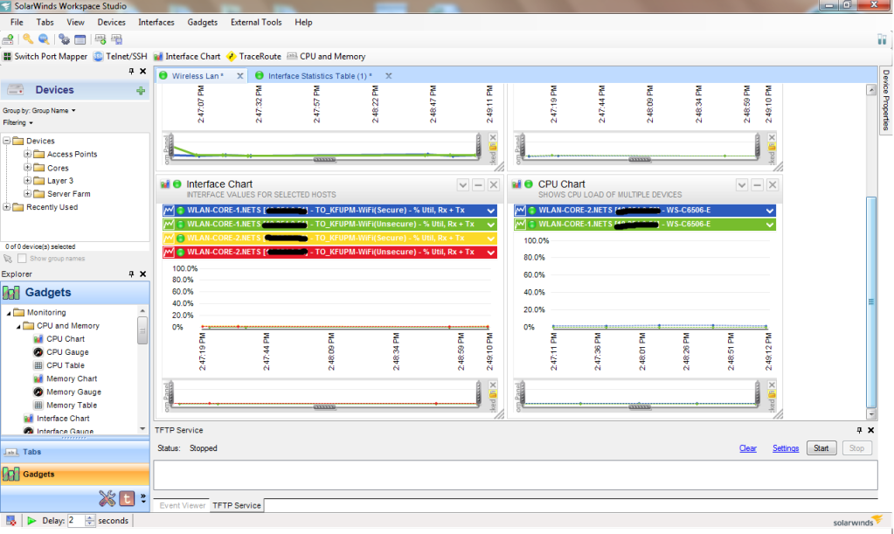Click the green add device plus icon

pos(141,91)
